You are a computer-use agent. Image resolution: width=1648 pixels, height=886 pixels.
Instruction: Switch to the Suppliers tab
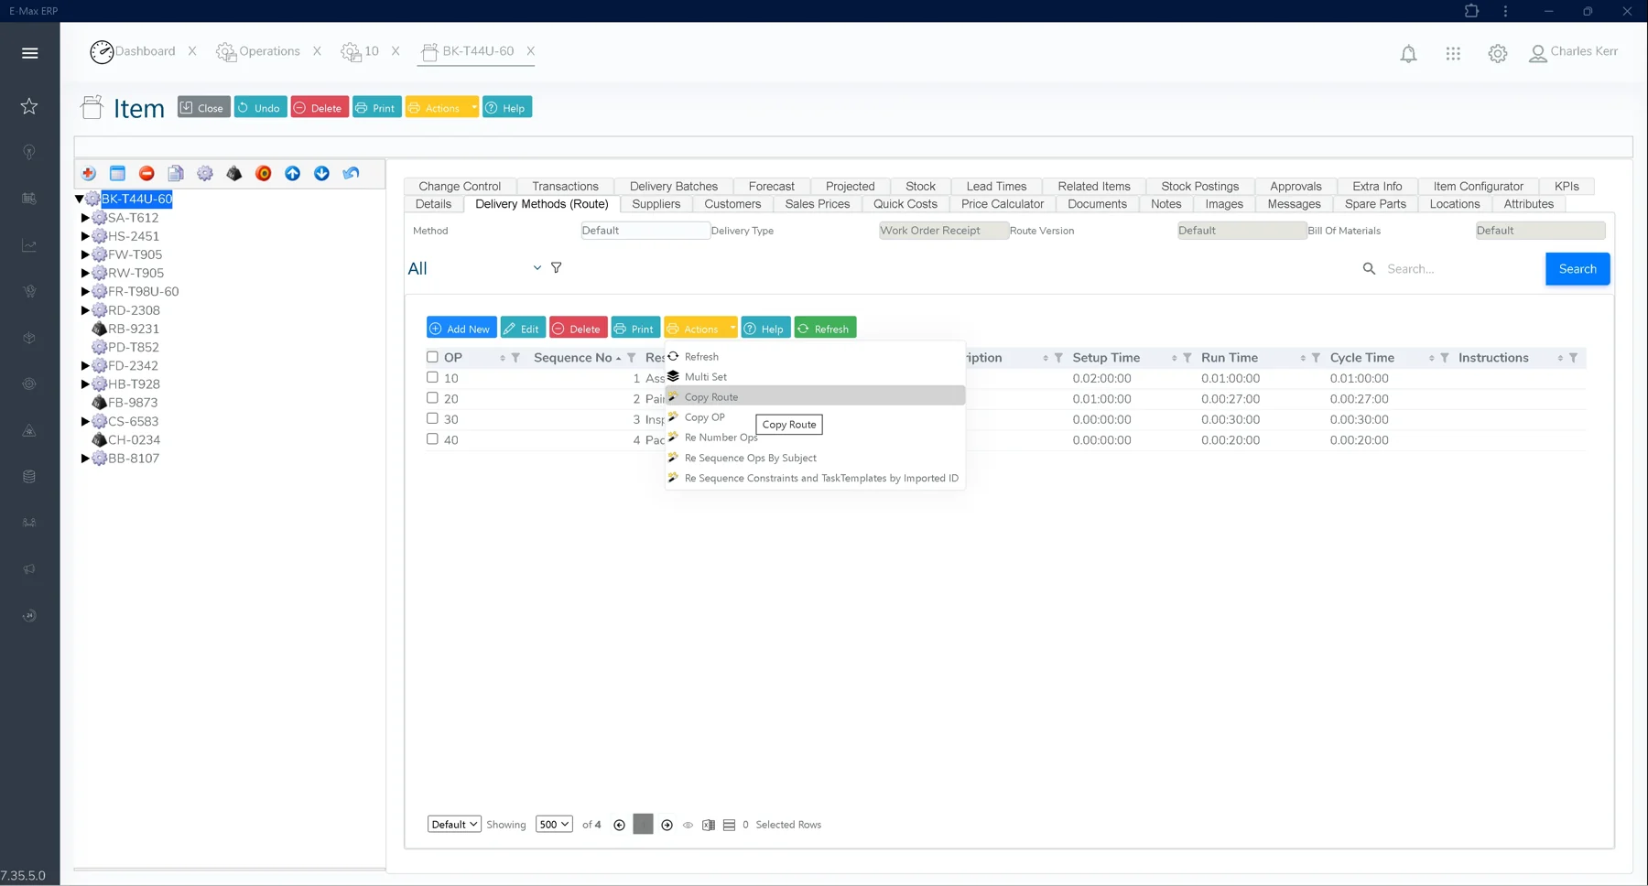click(656, 204)
